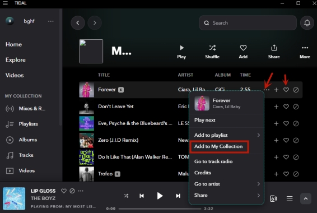
Task: Sort by the ARTIST column header
Action: click(185, 75)
